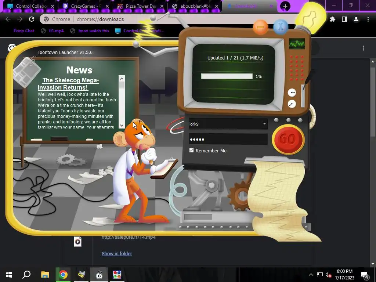
Task: Open the Windows Start menu
Action: 9,275
